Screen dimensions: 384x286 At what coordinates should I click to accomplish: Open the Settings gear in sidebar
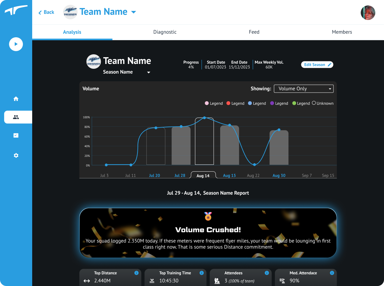tap(16, 156)
